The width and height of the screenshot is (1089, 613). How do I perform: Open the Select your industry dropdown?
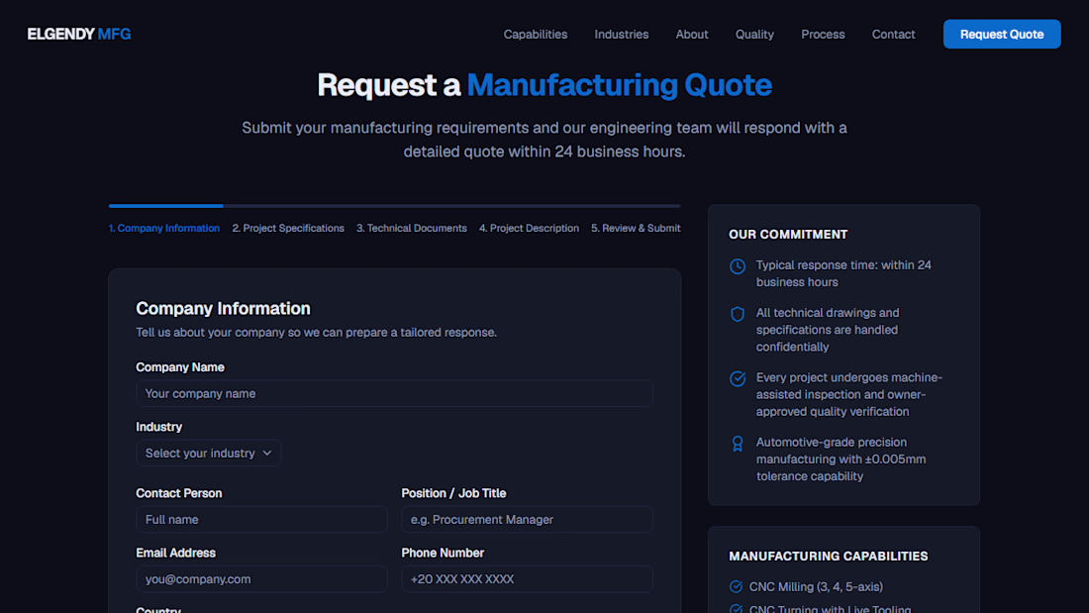coord(208,454)
